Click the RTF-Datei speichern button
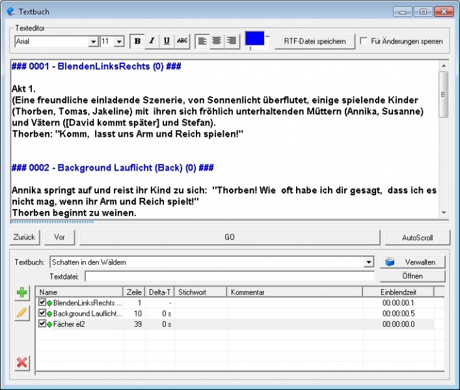 click(315, 41)
